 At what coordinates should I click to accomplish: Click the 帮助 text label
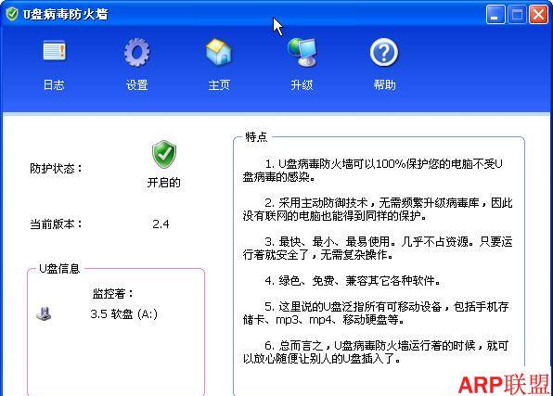(384, 84)
